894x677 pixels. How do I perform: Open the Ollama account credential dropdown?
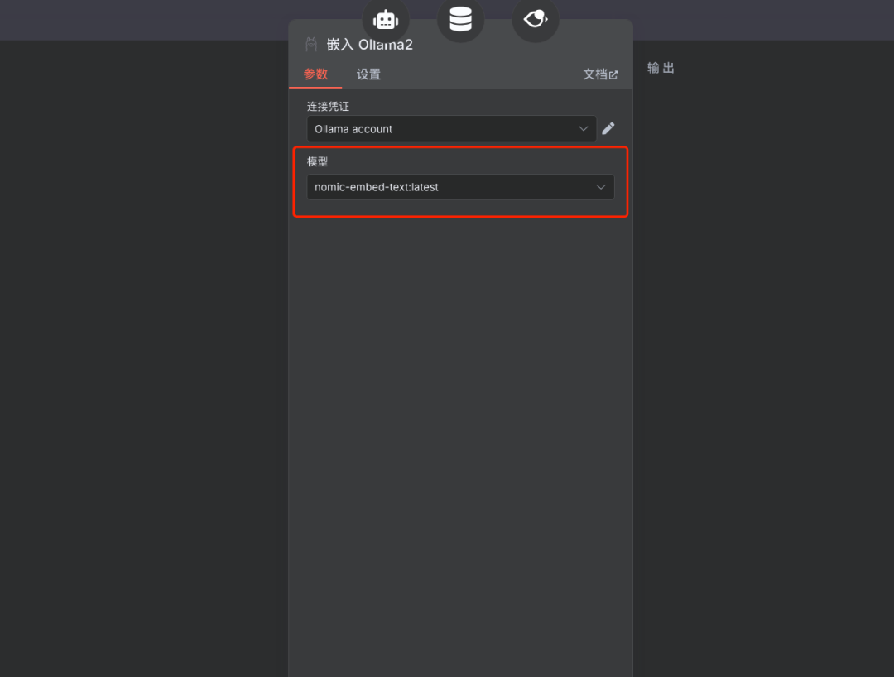point(452,129)
